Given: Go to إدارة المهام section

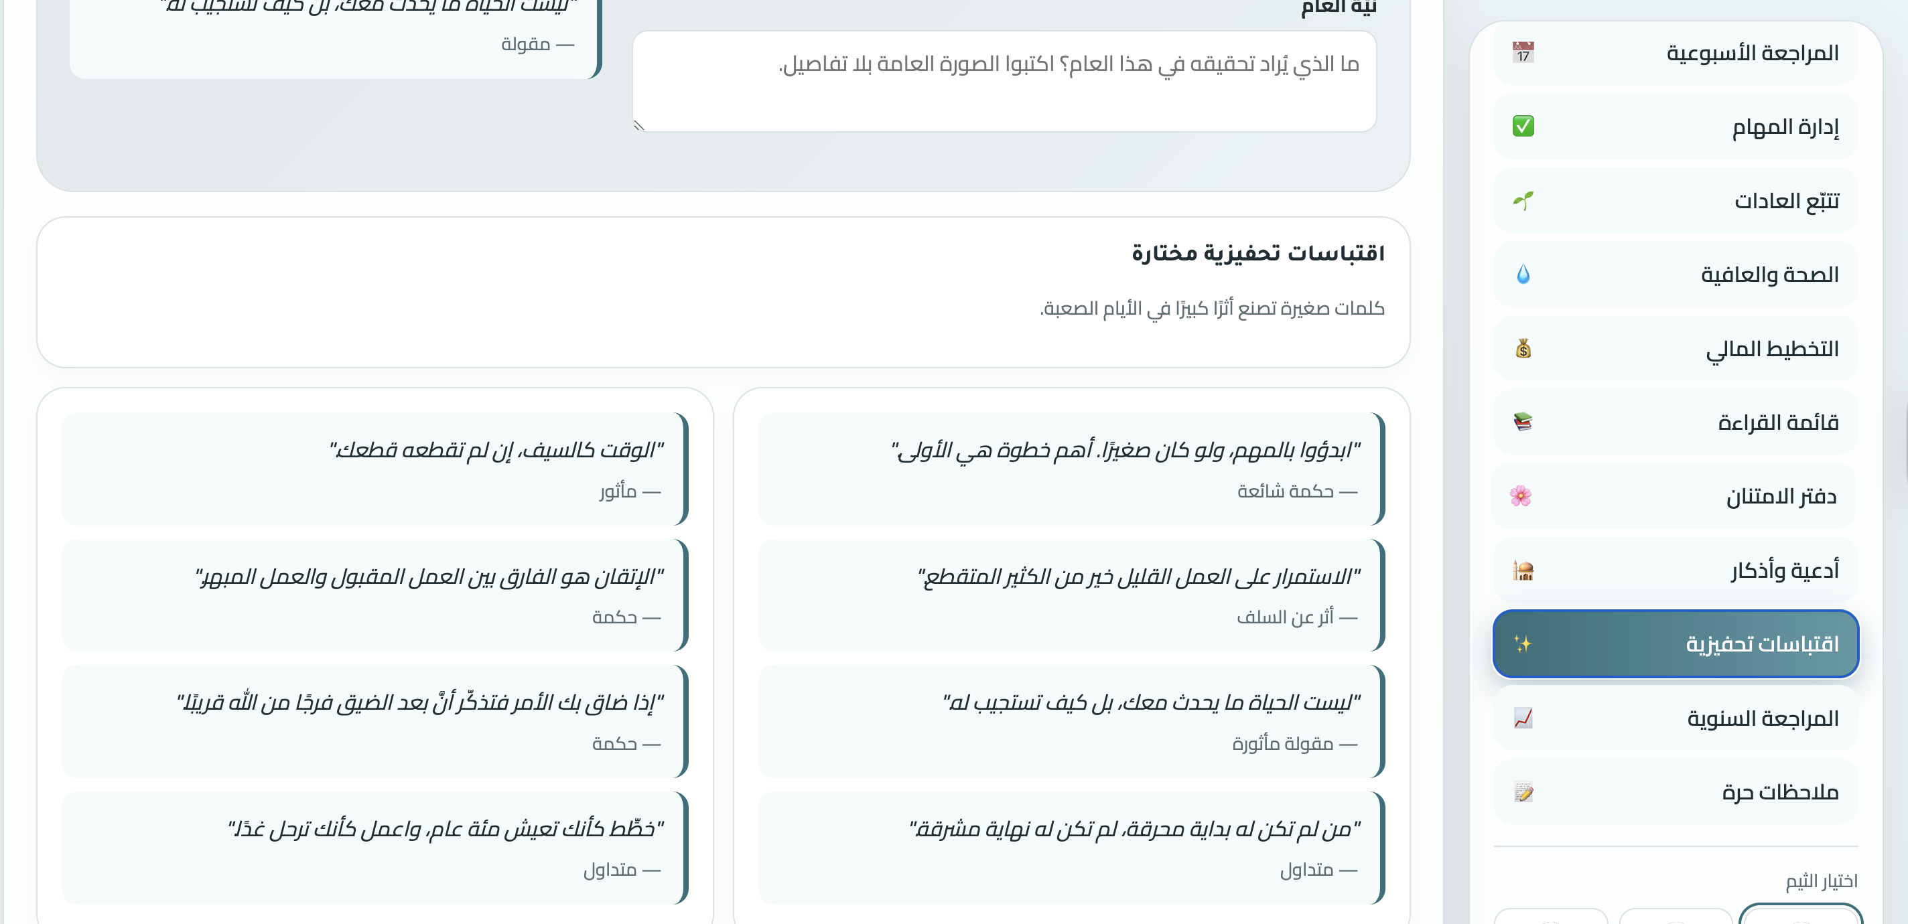Looking at the screenshot, I should point(1676,127).
